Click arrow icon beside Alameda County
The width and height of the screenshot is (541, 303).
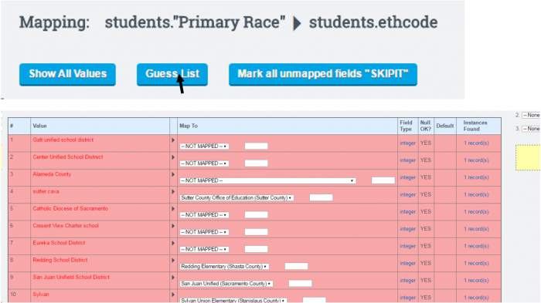(173, 174)
